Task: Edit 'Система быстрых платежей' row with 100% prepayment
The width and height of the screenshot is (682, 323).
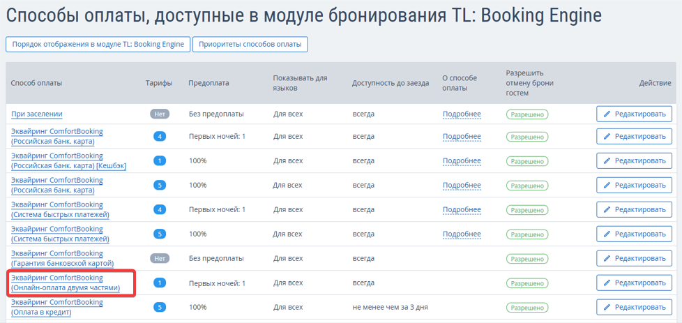Action: pos(634,234)
